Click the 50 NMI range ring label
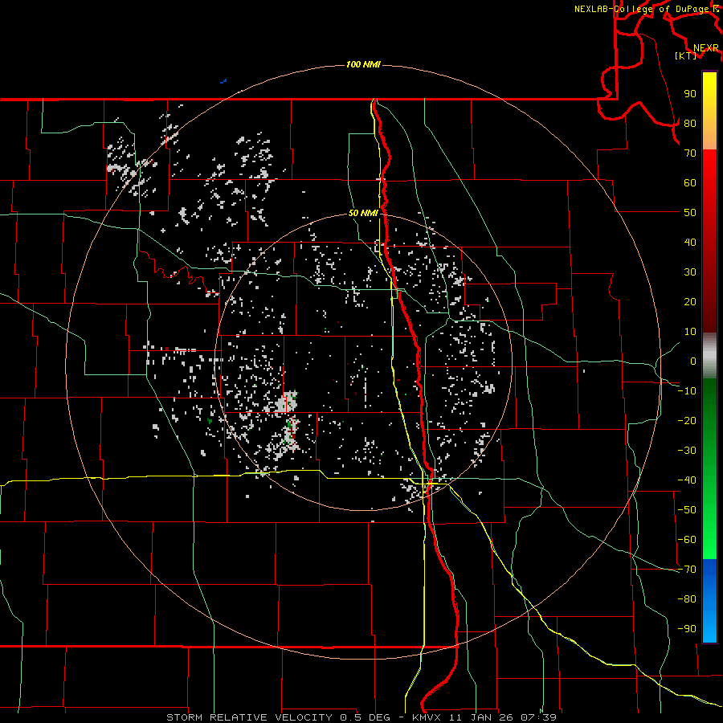Viewport: 723px width, 723px height. coord(363,213)
